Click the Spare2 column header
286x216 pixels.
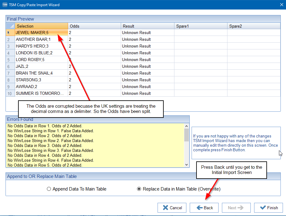tap(254, 26)
